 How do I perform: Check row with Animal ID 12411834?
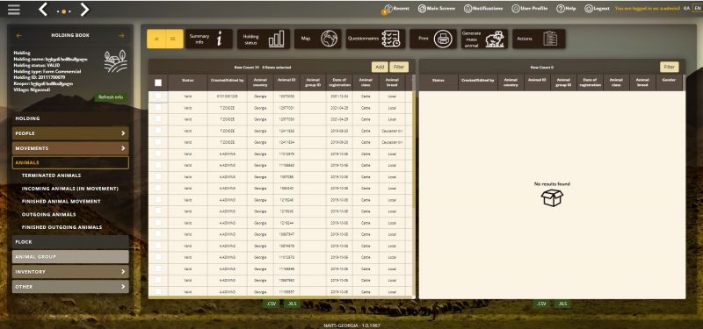pyautogui.click(x=158, y=142)
